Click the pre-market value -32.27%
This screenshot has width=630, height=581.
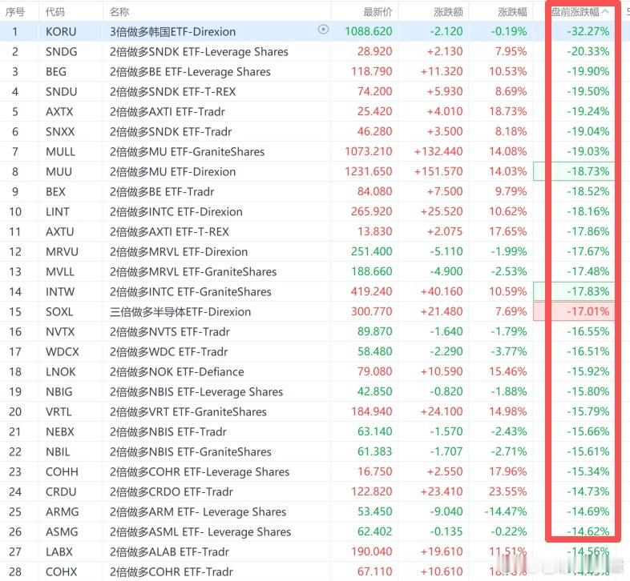(x=588, y=32)
